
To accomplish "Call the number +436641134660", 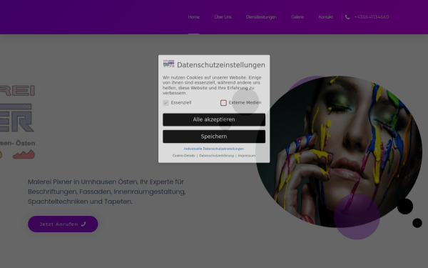I will [x=372, y=17].
